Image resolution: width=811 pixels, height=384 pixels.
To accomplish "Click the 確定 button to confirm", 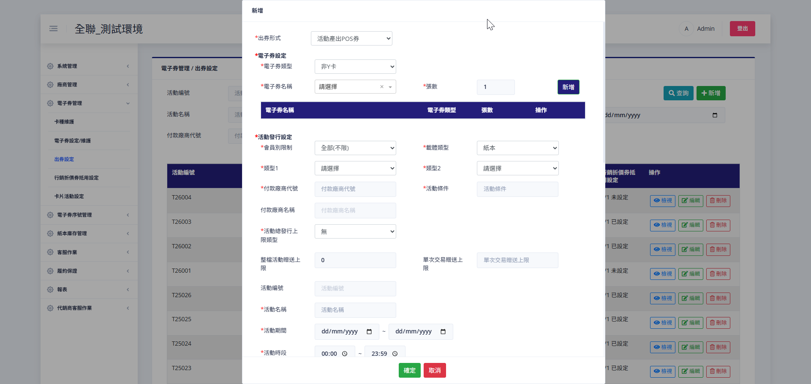I will pos(409,370).
